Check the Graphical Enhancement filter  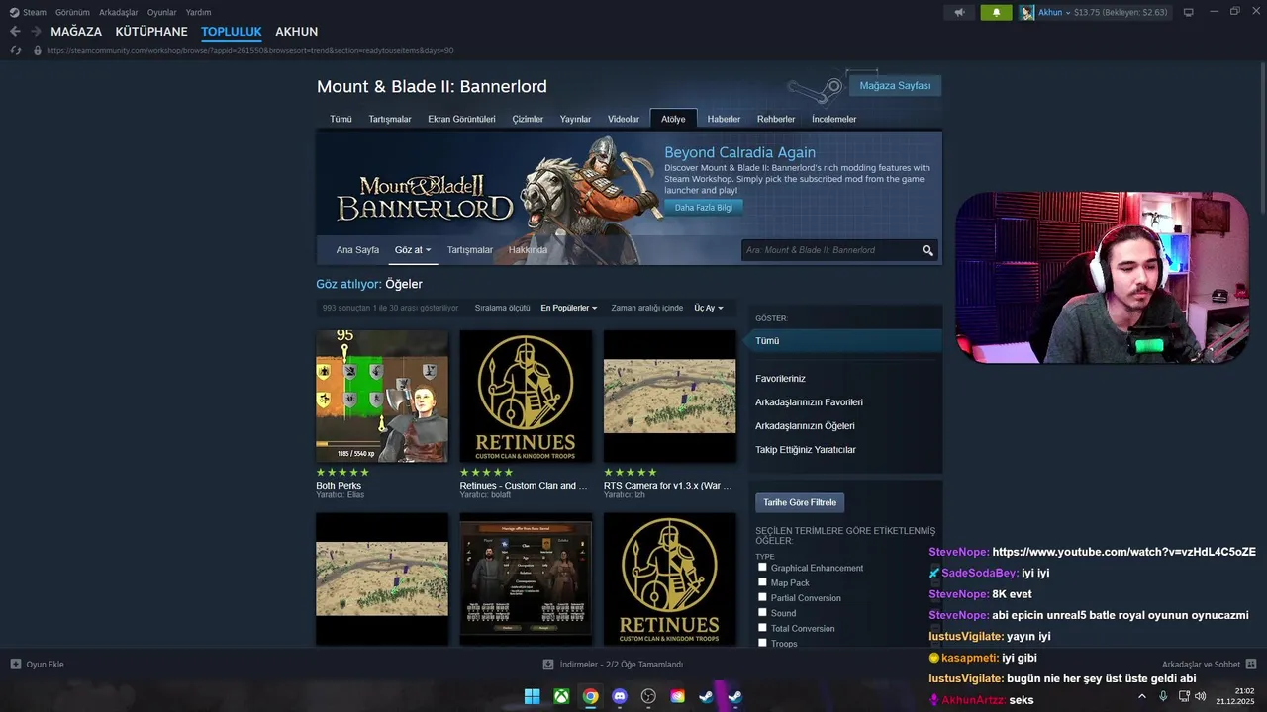click(762, 567)
